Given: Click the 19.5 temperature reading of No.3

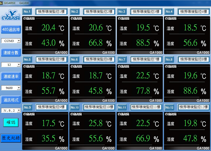Looking at the screenshot, I should [143, 28].
